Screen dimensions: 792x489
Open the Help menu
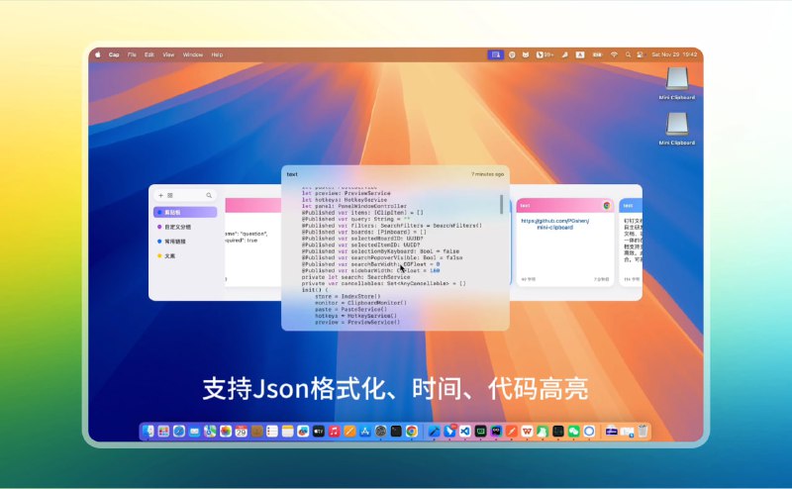(x=217, y=54)
